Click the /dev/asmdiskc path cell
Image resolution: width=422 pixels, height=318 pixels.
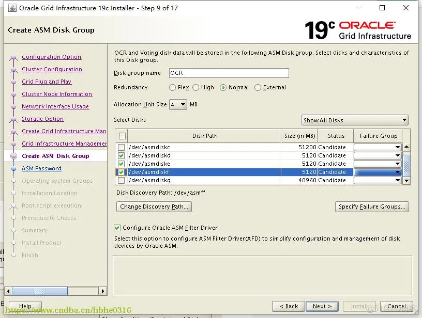pyautogui.click(x=205, y=147)
